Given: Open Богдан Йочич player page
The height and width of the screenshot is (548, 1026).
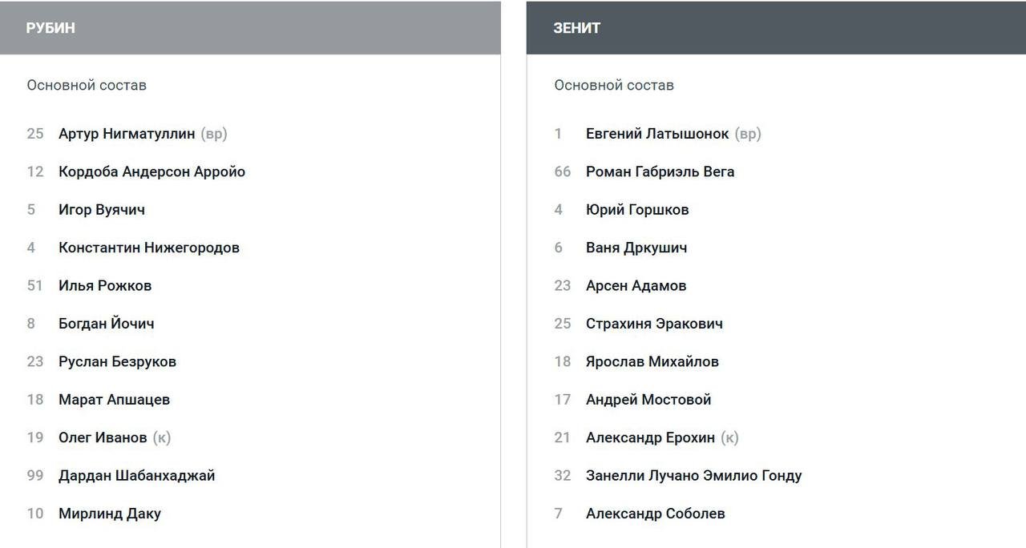Looking at the screenshot, I should click(107, 324).
